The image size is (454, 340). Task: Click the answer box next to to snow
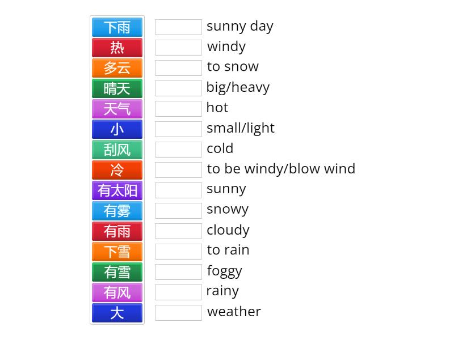pyautogui.click(x=178, y=67)
